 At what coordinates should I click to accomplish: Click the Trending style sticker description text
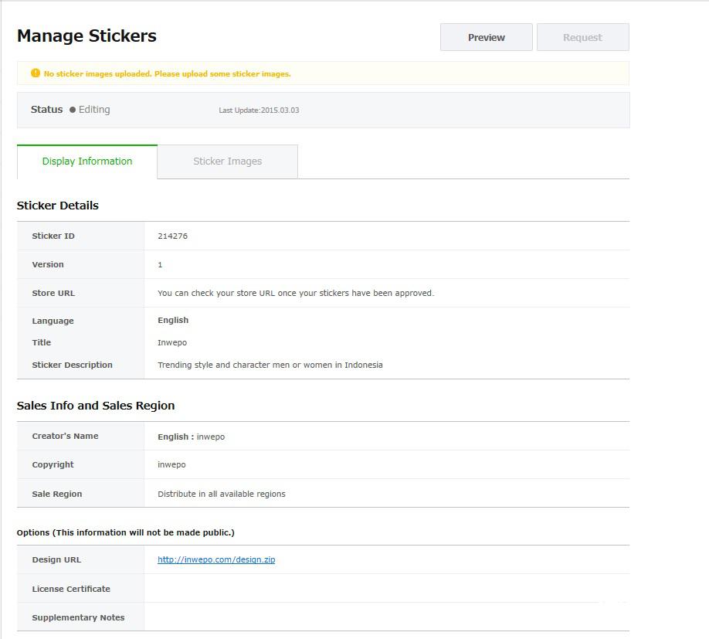pos(270,365)
